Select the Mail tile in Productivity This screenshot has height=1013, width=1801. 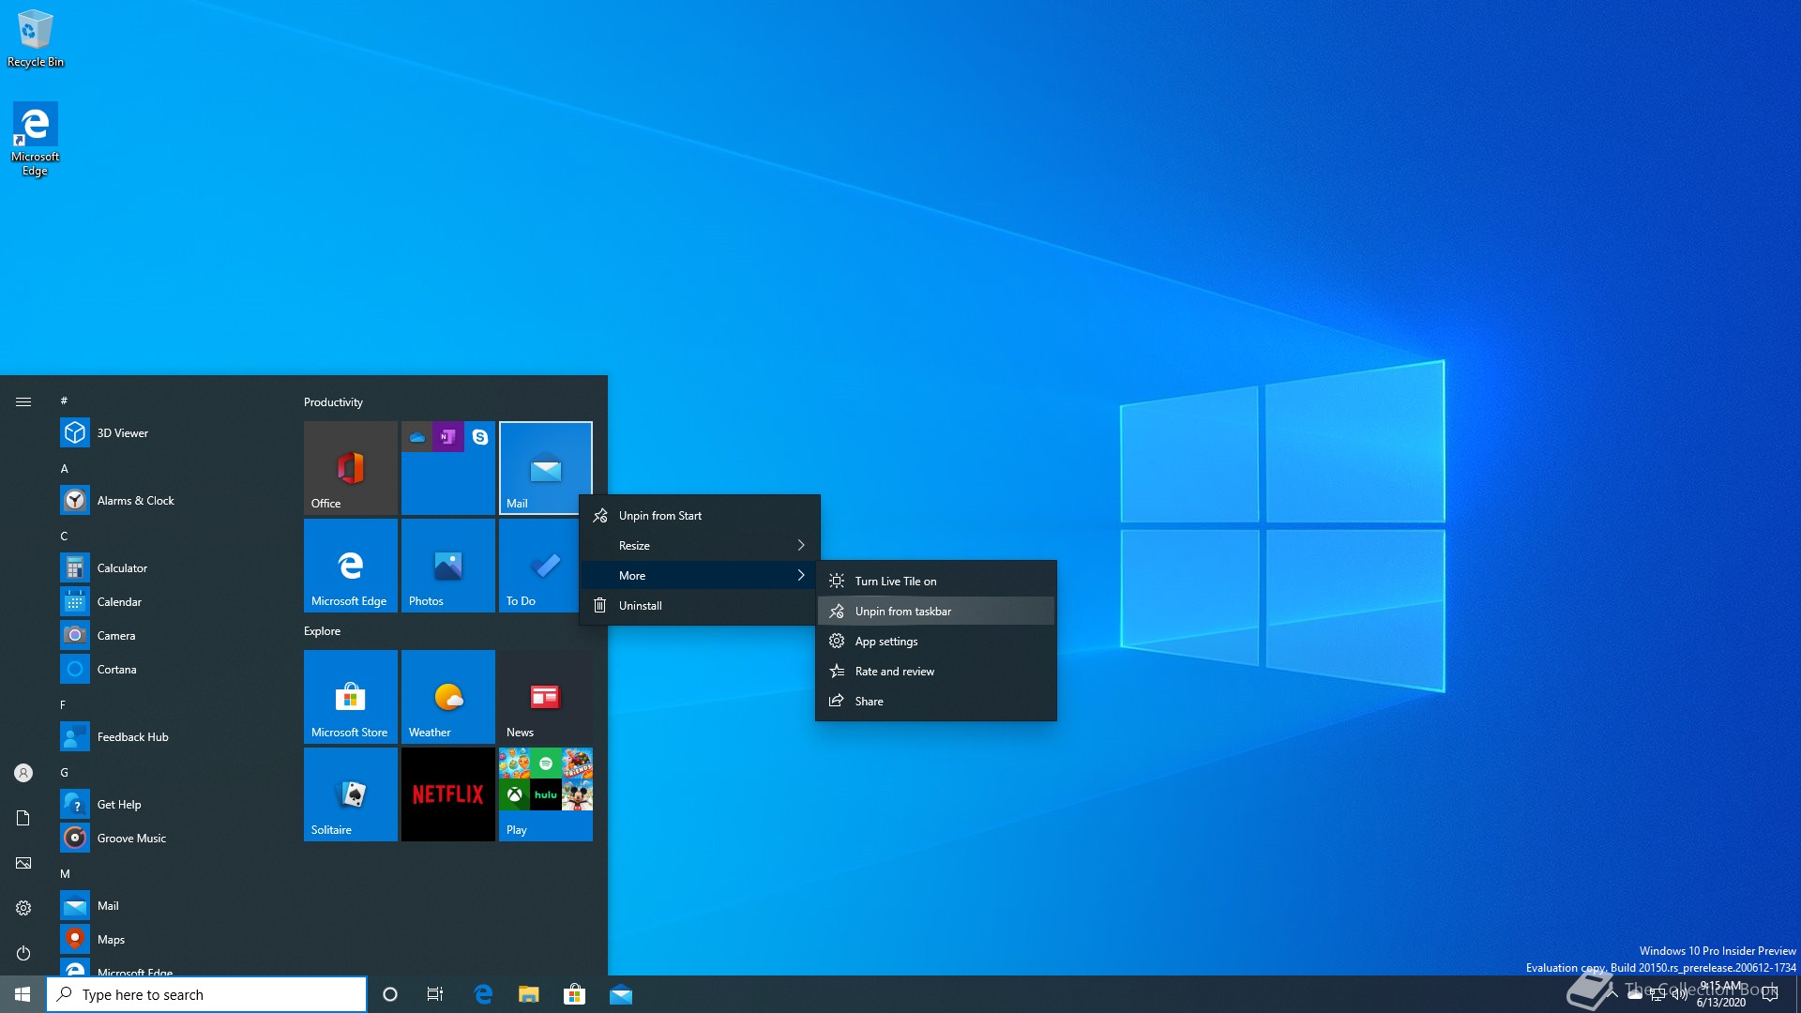pos(546,467)
